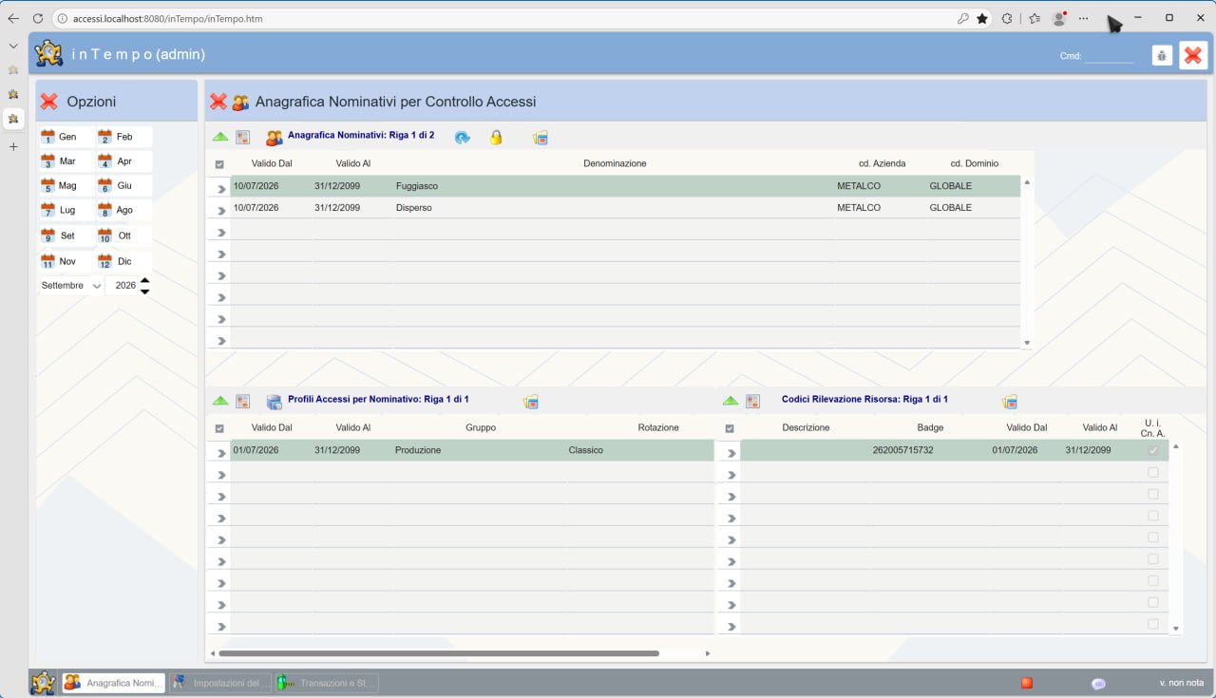Click the form view icon beside Codici Rilevazione
The width and height of the screenshot is (1216, 698).
point(753,401)
